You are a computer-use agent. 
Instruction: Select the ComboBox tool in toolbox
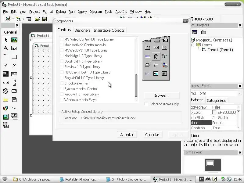pos(6,74)
